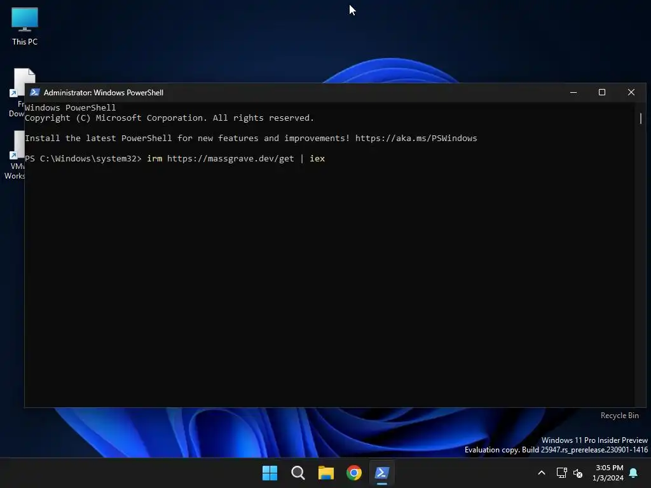651x488 pixels.
Task: Launch File Explorer from taskbar
Action: [x=326, y=473]
